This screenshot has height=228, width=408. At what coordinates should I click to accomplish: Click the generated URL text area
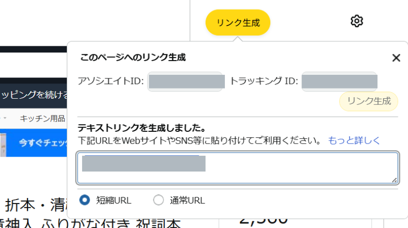(x=238, y=167)
